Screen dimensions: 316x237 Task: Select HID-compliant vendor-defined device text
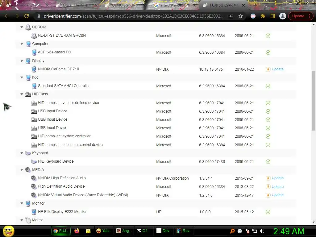click(69, 103)
